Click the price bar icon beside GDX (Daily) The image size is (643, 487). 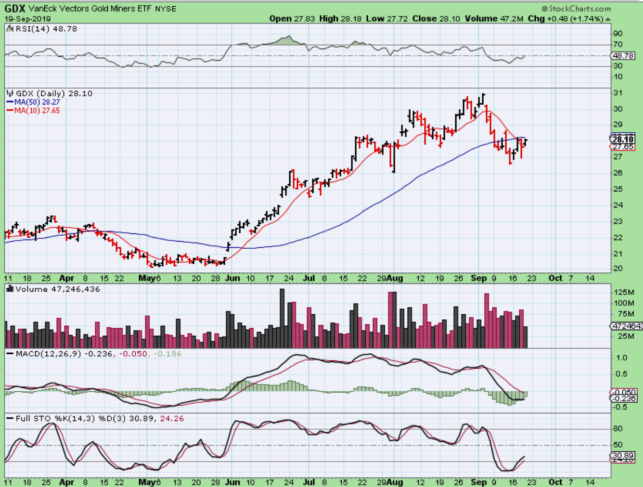[10, 93]
